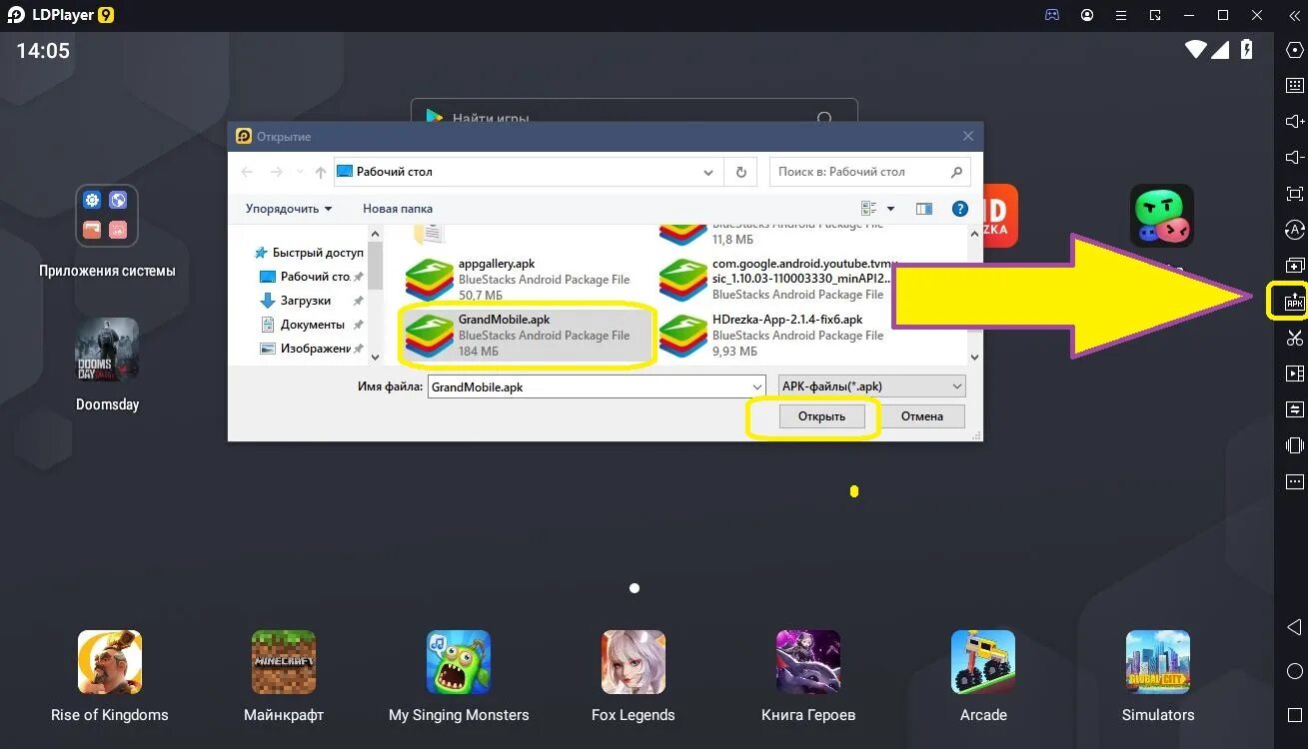Image resolution: width=1308 pixels, height=749 pixels.
Task: Click scissors screenshot icon in sidebar
Action: click(x=1294, y=338)
